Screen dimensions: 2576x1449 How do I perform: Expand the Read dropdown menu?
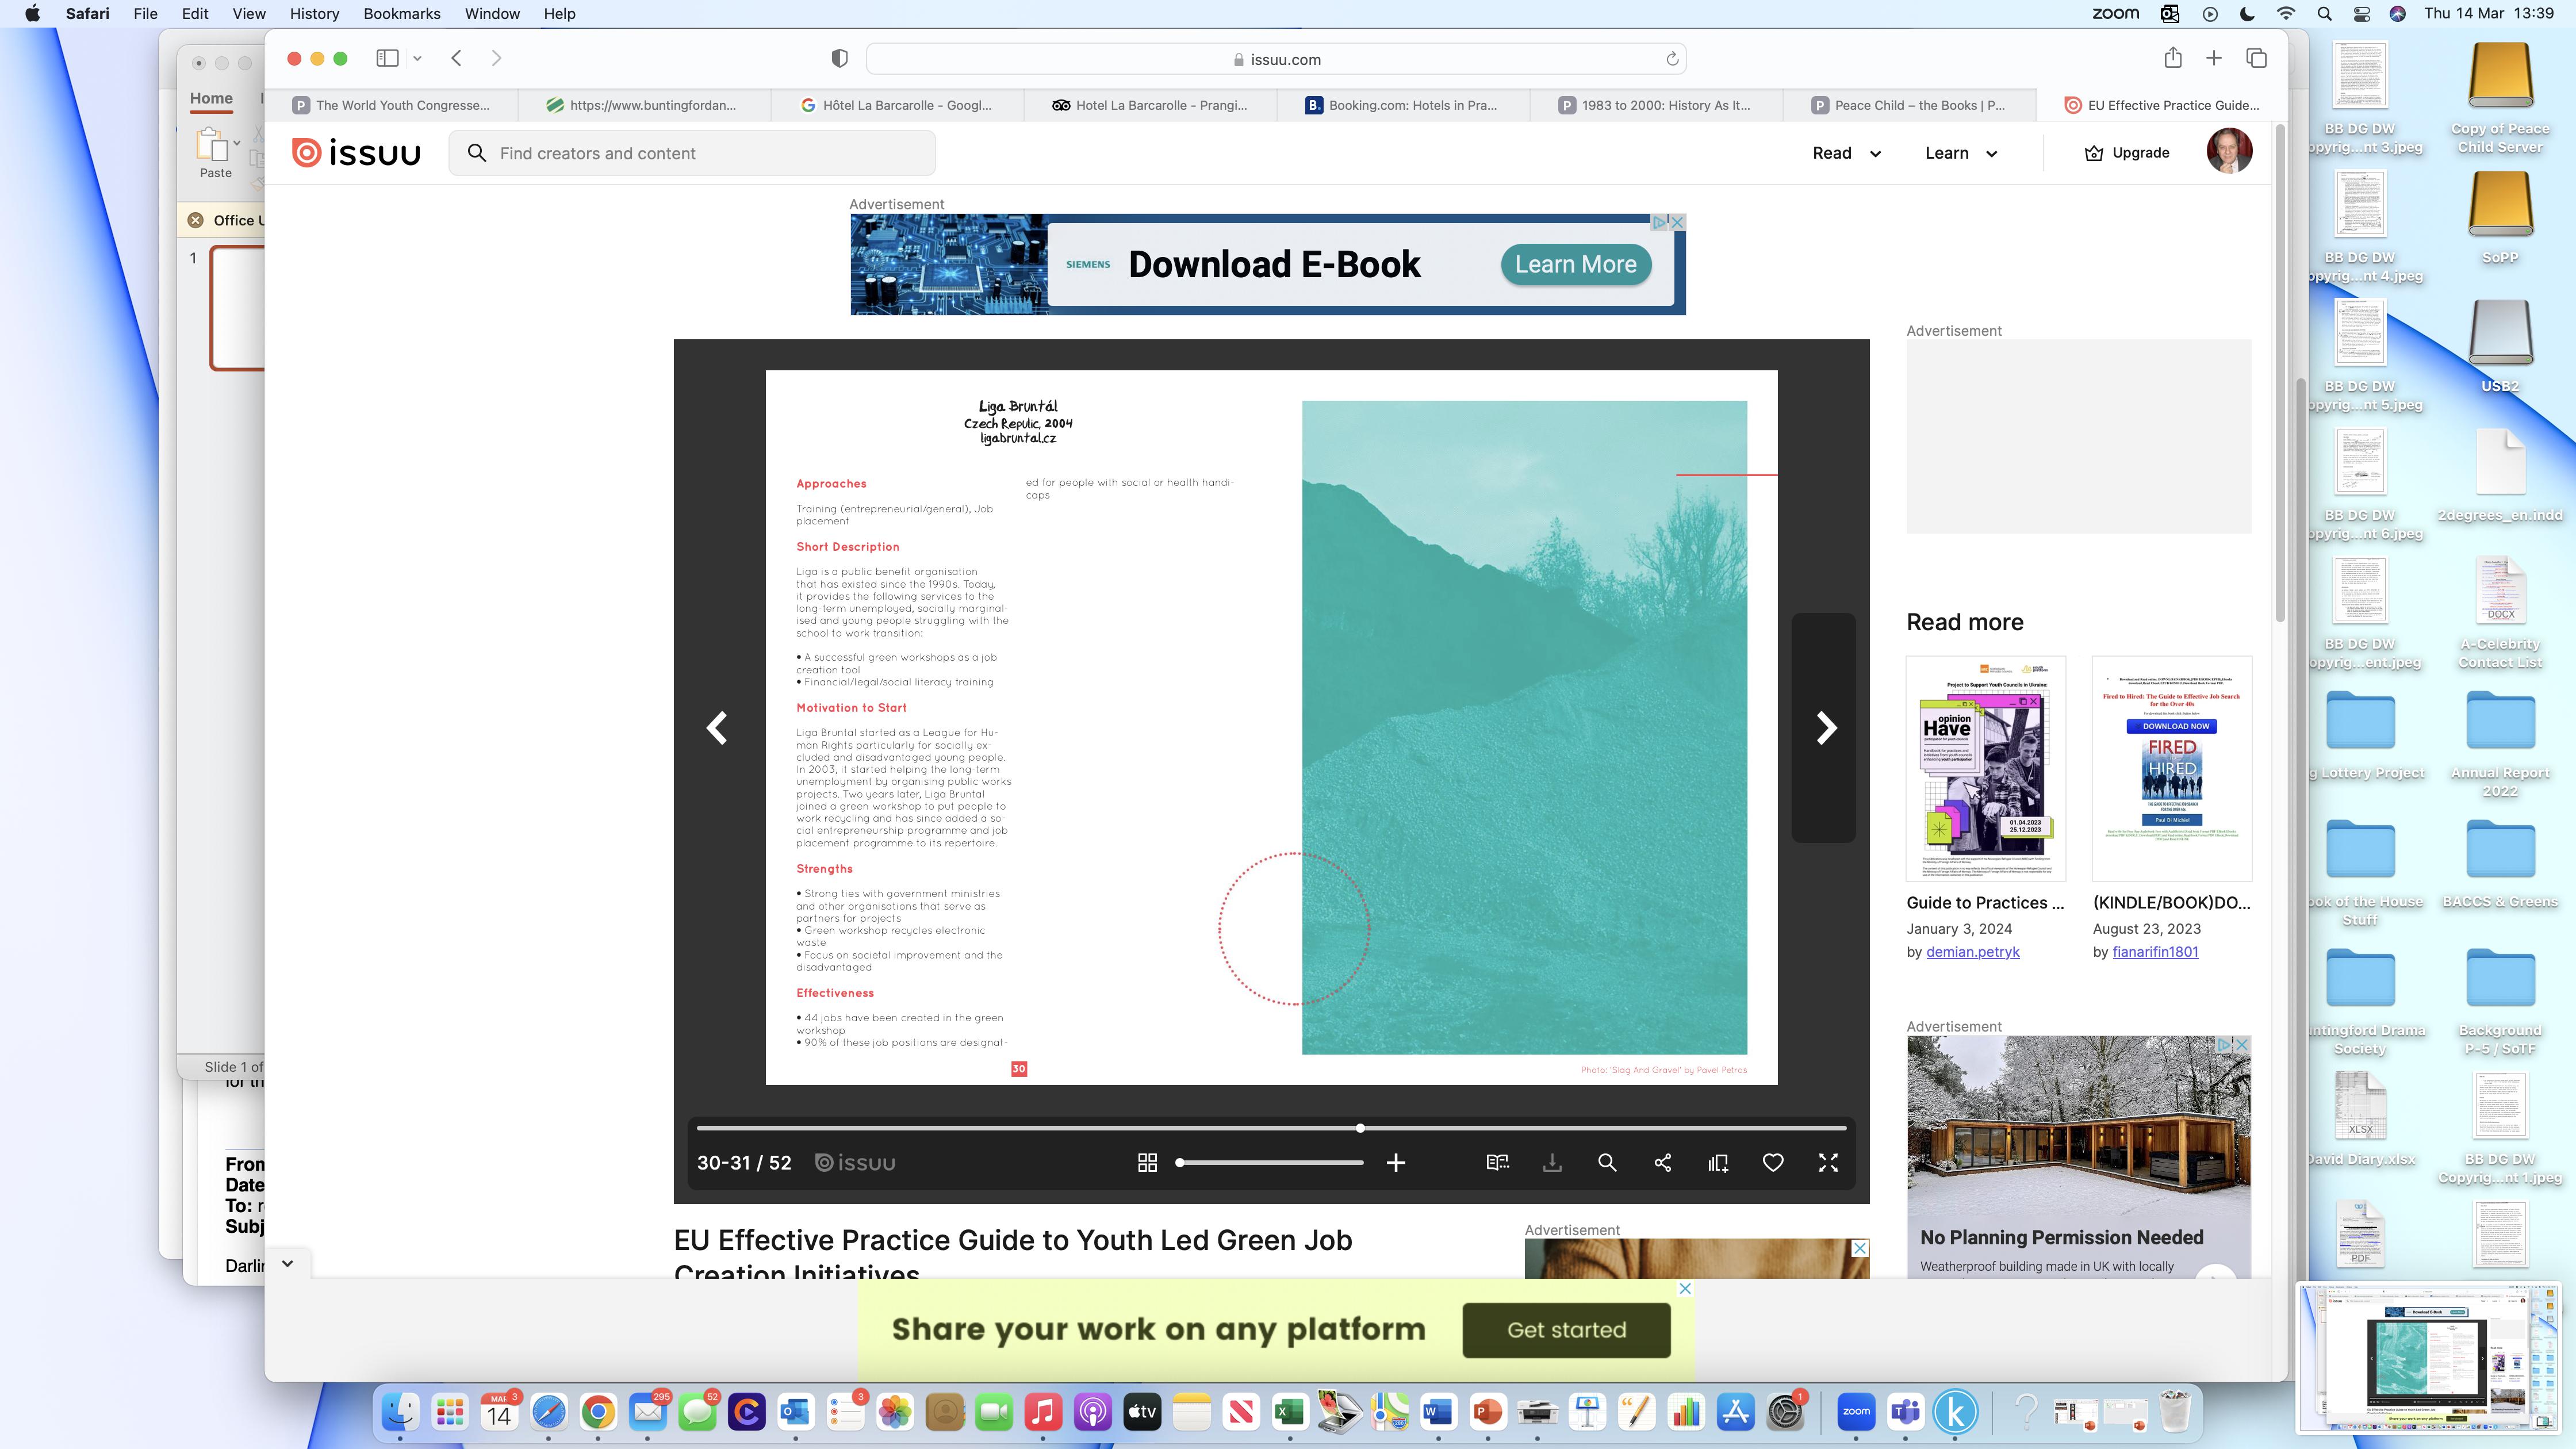pos(1846,153)
